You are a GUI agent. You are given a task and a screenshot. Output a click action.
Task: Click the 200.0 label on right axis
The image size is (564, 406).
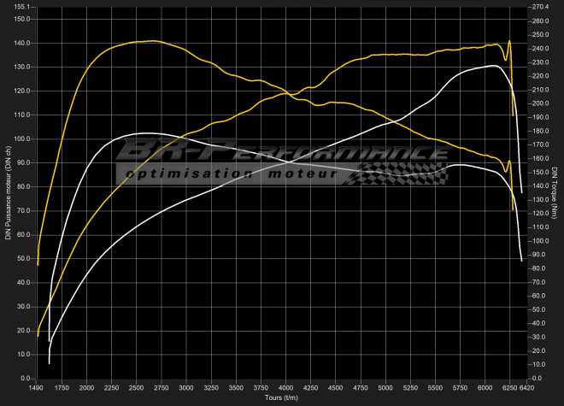tap(540, 103)
